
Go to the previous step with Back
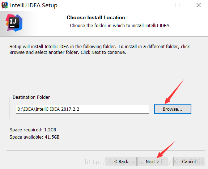click(121, 161)
